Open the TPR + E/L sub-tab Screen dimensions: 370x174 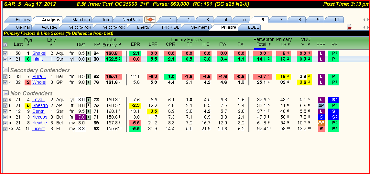pyautogui.click(x=170, y=27)
